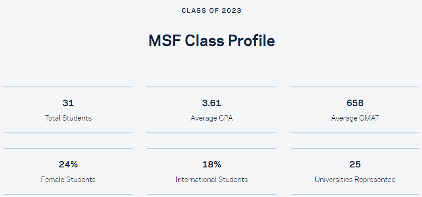Select the Average GMAT label
The height and width of the screenshot is (197, 422).
(355, 118)
